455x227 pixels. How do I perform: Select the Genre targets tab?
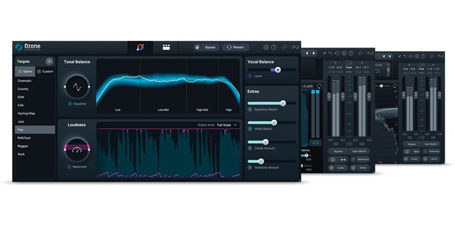25,71
